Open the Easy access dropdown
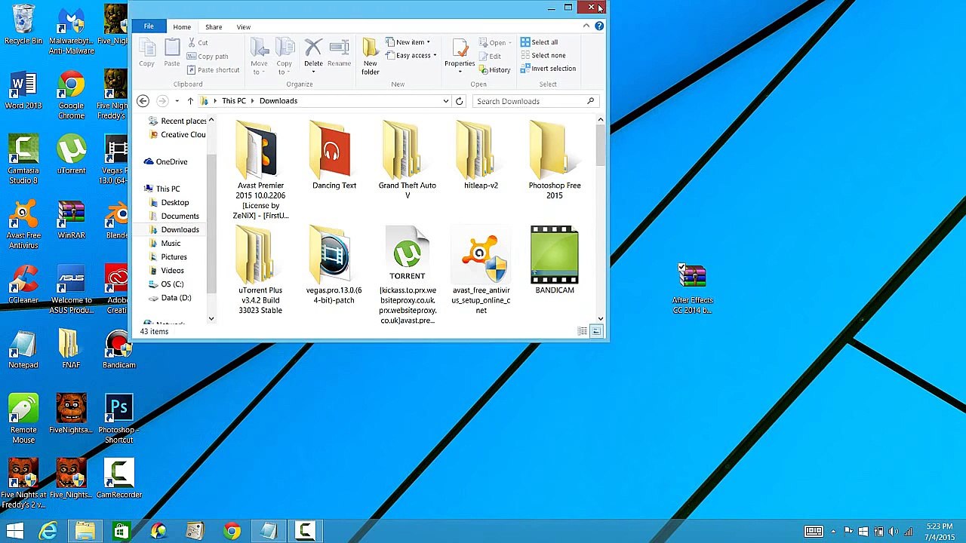966x543 pixels. pos(411,56)
